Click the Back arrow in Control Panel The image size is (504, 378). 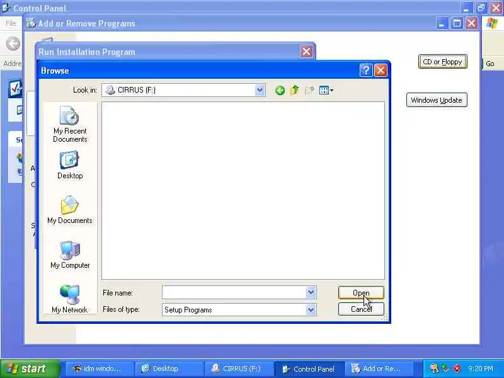point(13,43)
